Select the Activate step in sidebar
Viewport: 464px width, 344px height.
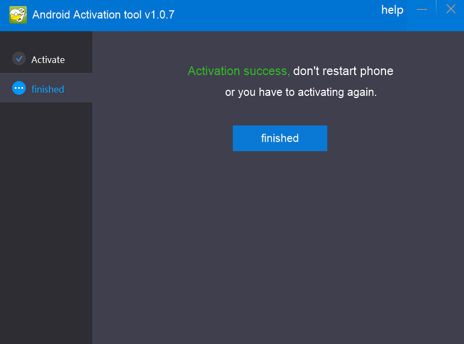pos(46,59)
